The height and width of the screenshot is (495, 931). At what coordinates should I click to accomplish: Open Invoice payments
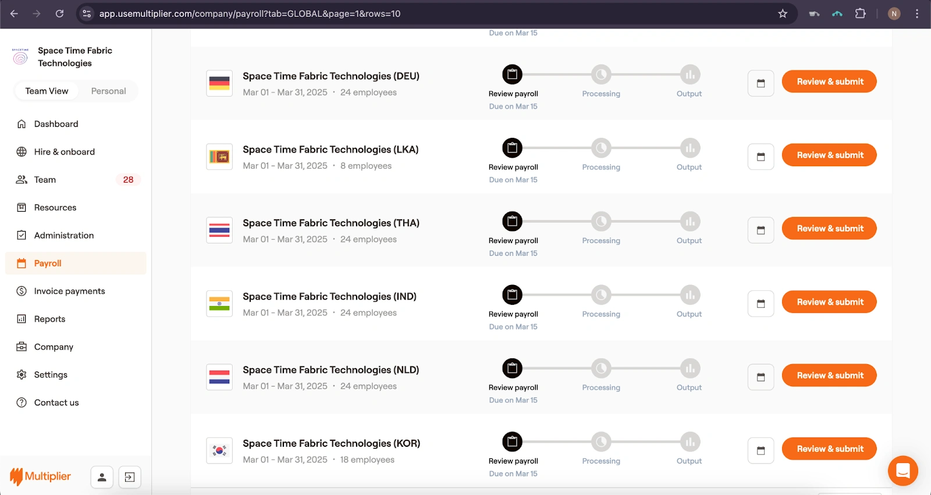click(x=76, y=291)
